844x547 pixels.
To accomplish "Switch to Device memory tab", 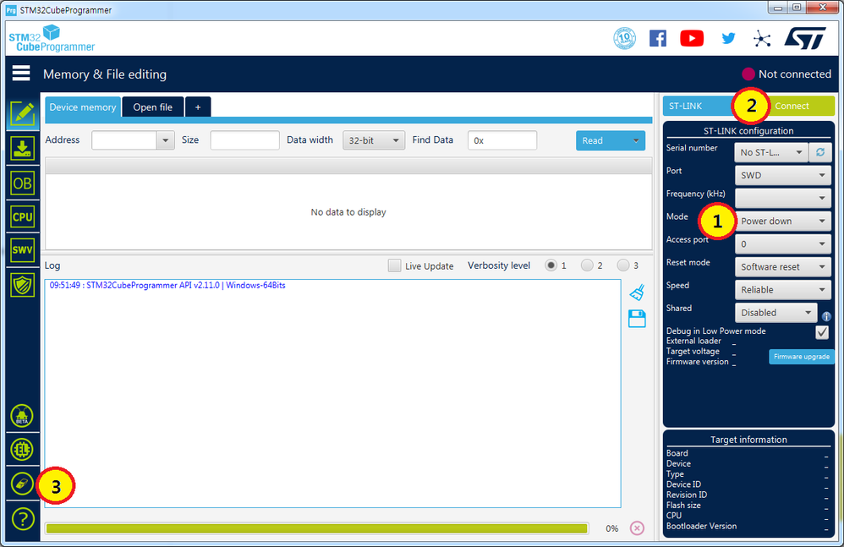I will [83, 107].
